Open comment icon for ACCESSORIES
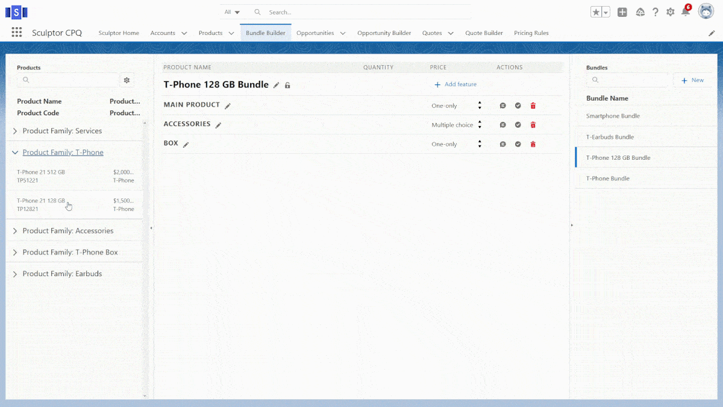The height and width of the screenshot is (407, 723). pyautogui.click(x=502, y=125)
